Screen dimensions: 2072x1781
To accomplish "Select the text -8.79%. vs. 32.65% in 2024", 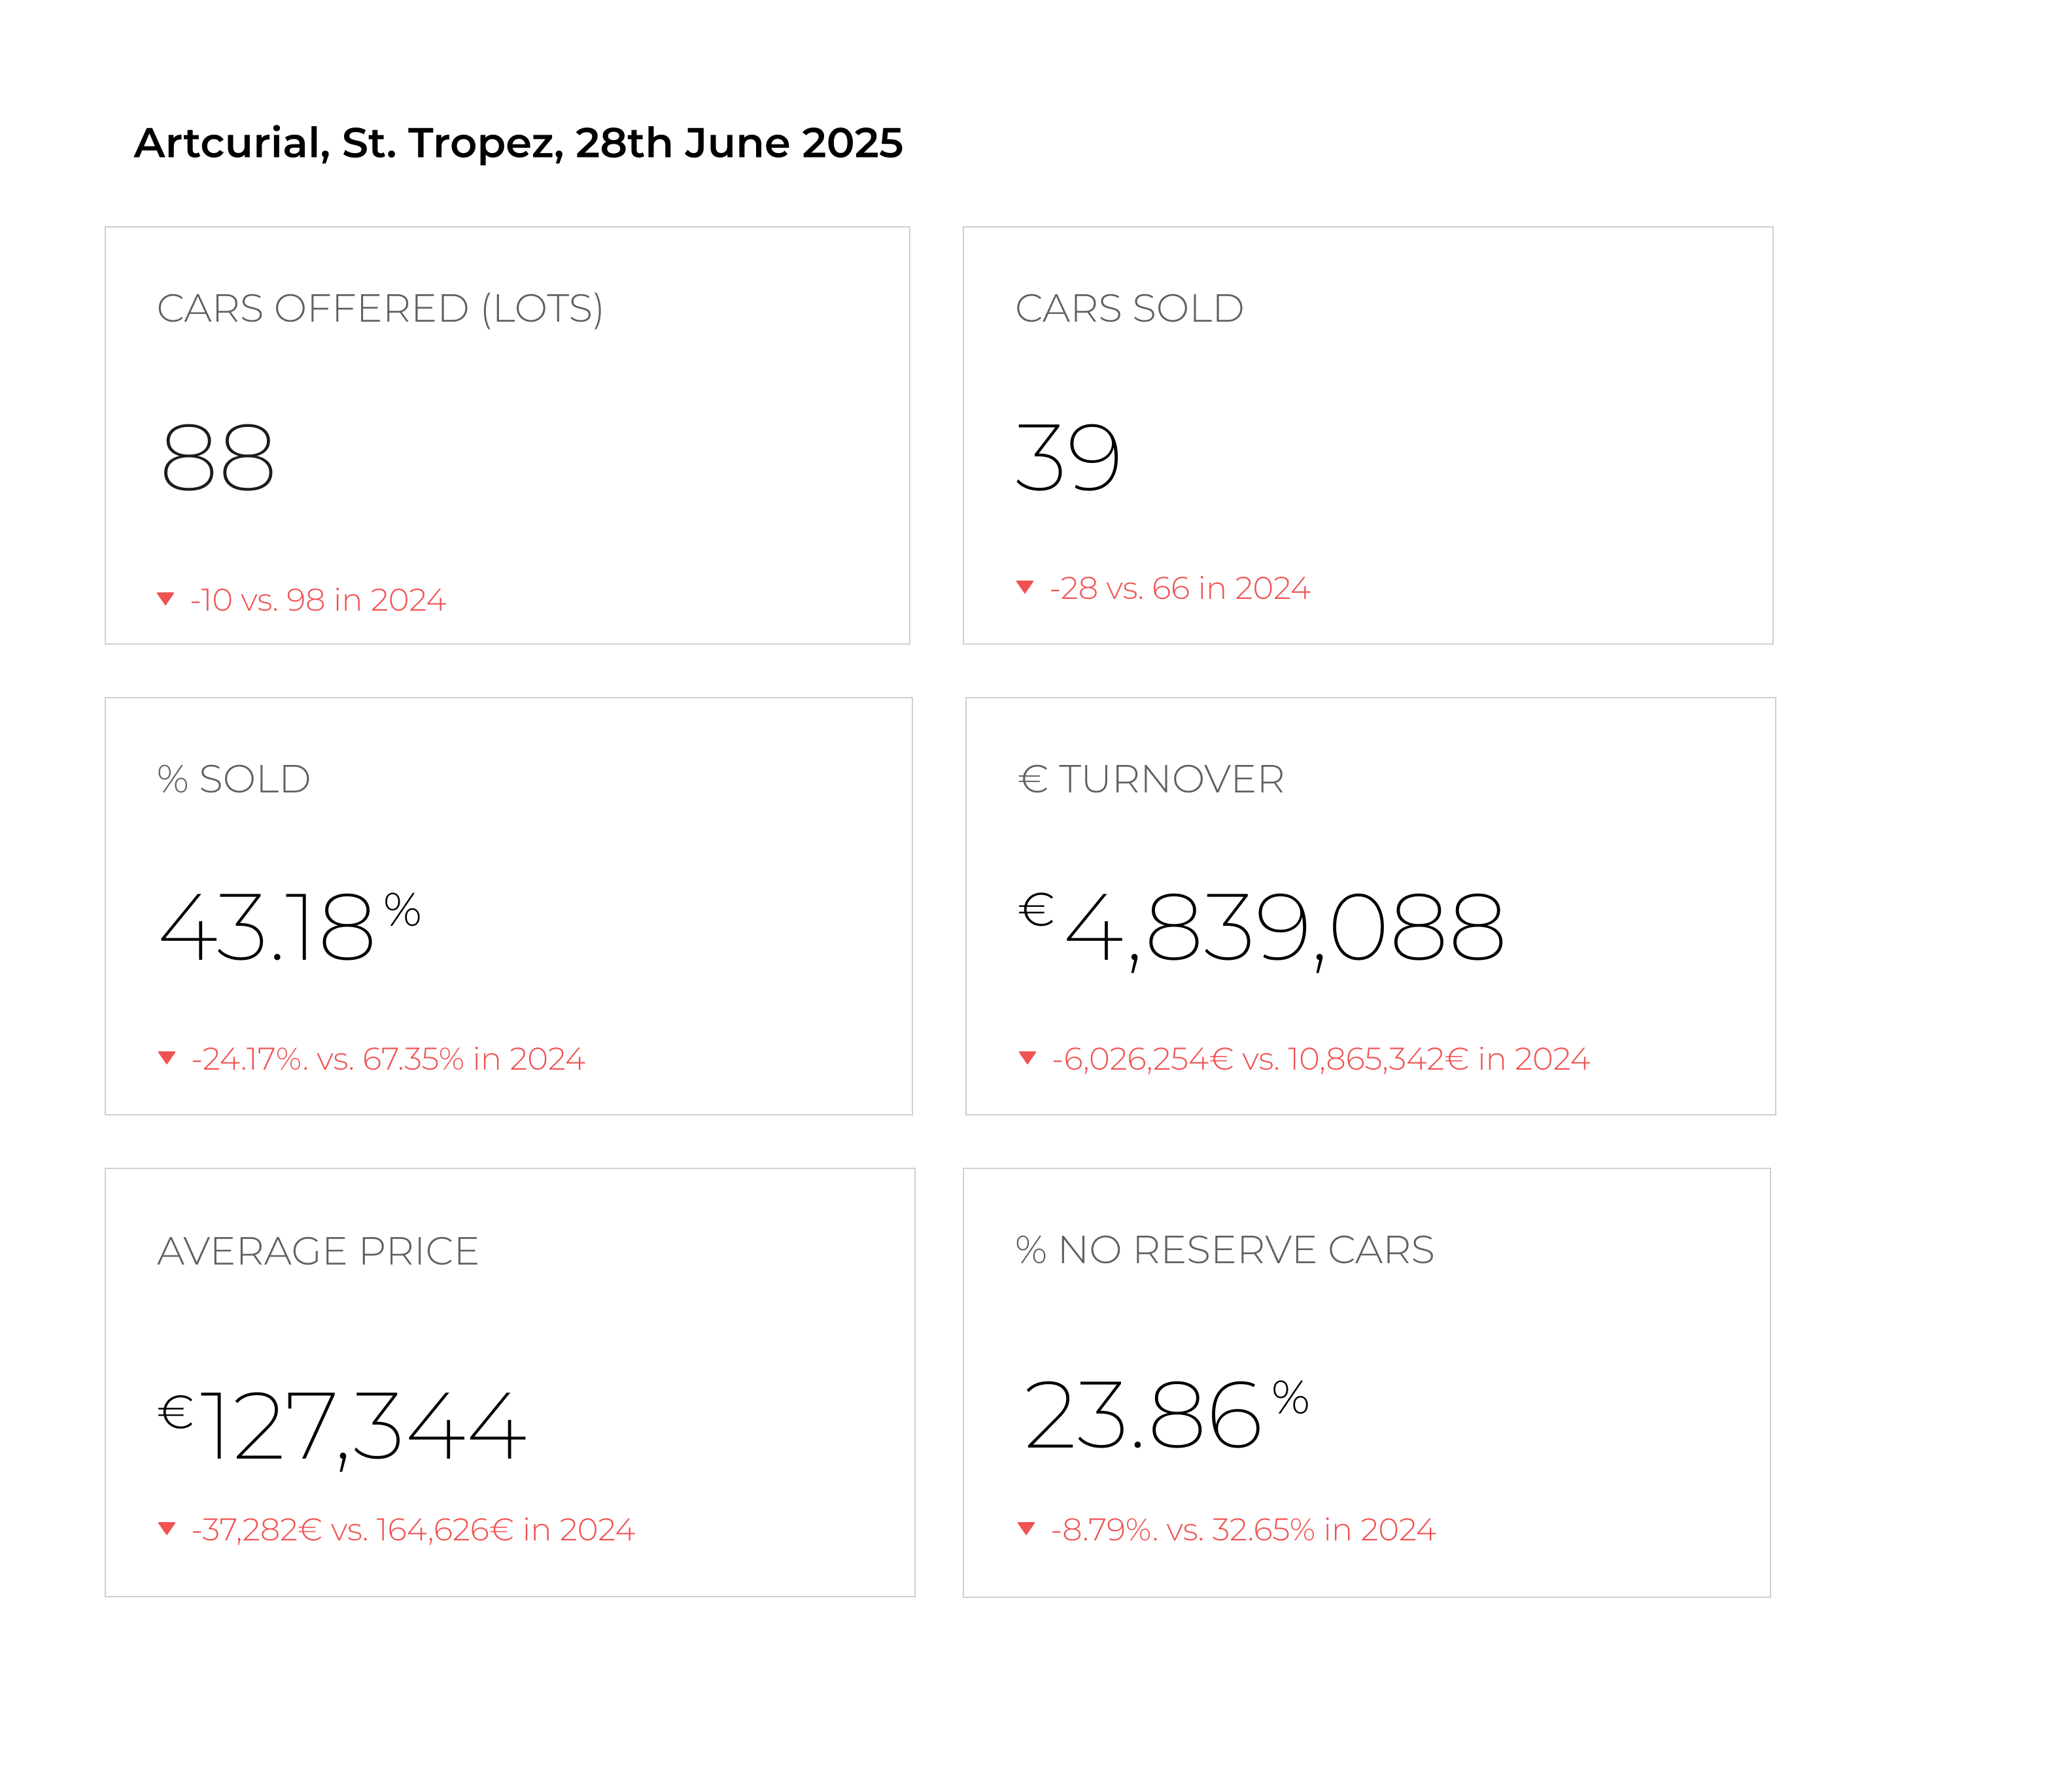I will [x=1243, y=1530].
